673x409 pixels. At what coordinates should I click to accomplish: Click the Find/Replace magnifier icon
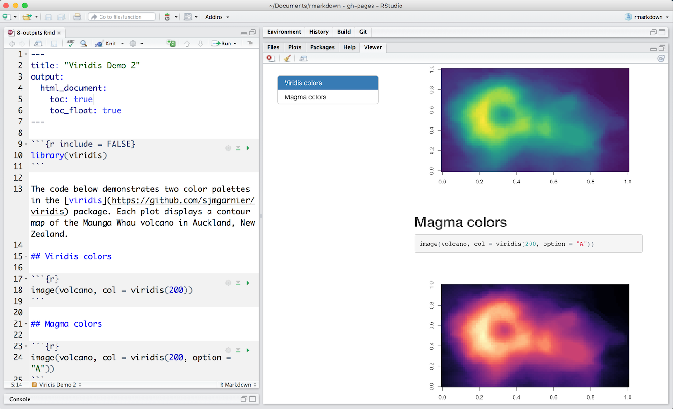[x=84, y=43]
